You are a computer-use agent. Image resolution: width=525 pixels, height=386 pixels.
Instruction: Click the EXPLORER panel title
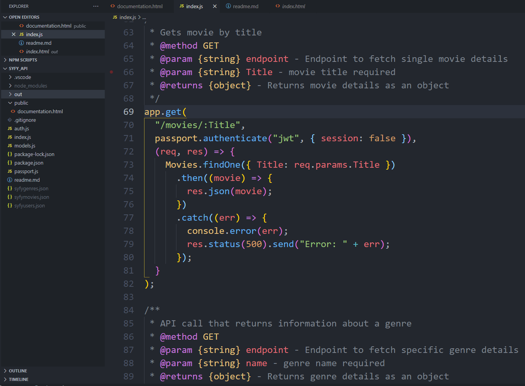(x=19, y=6)
